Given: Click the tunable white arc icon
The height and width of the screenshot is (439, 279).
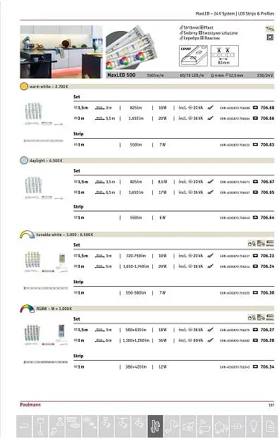Looking at the screenshot, I should pyautogui.click(x=27, y=235).
